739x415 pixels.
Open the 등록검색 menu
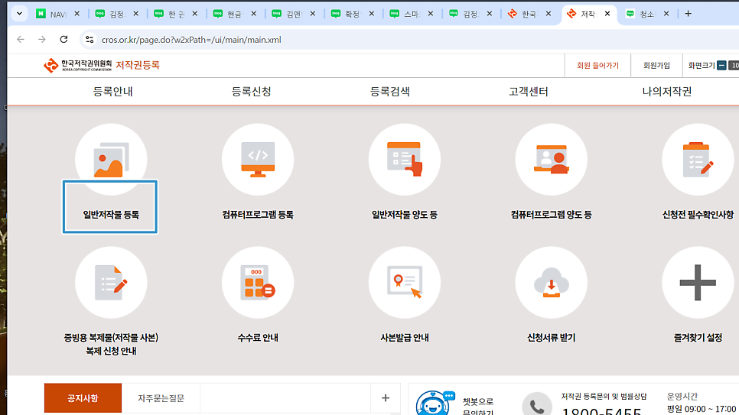coord(389,92)
